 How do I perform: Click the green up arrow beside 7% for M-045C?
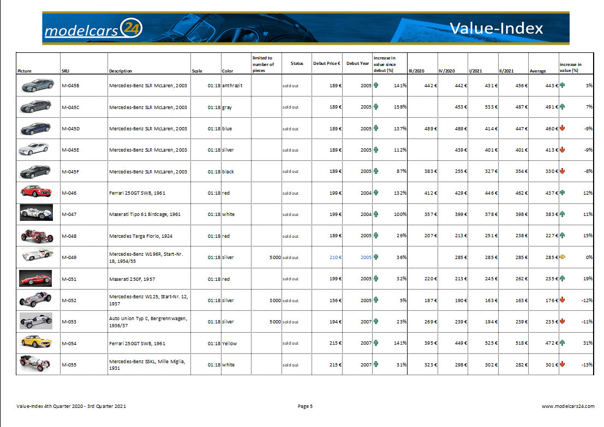tap(563, 107)
